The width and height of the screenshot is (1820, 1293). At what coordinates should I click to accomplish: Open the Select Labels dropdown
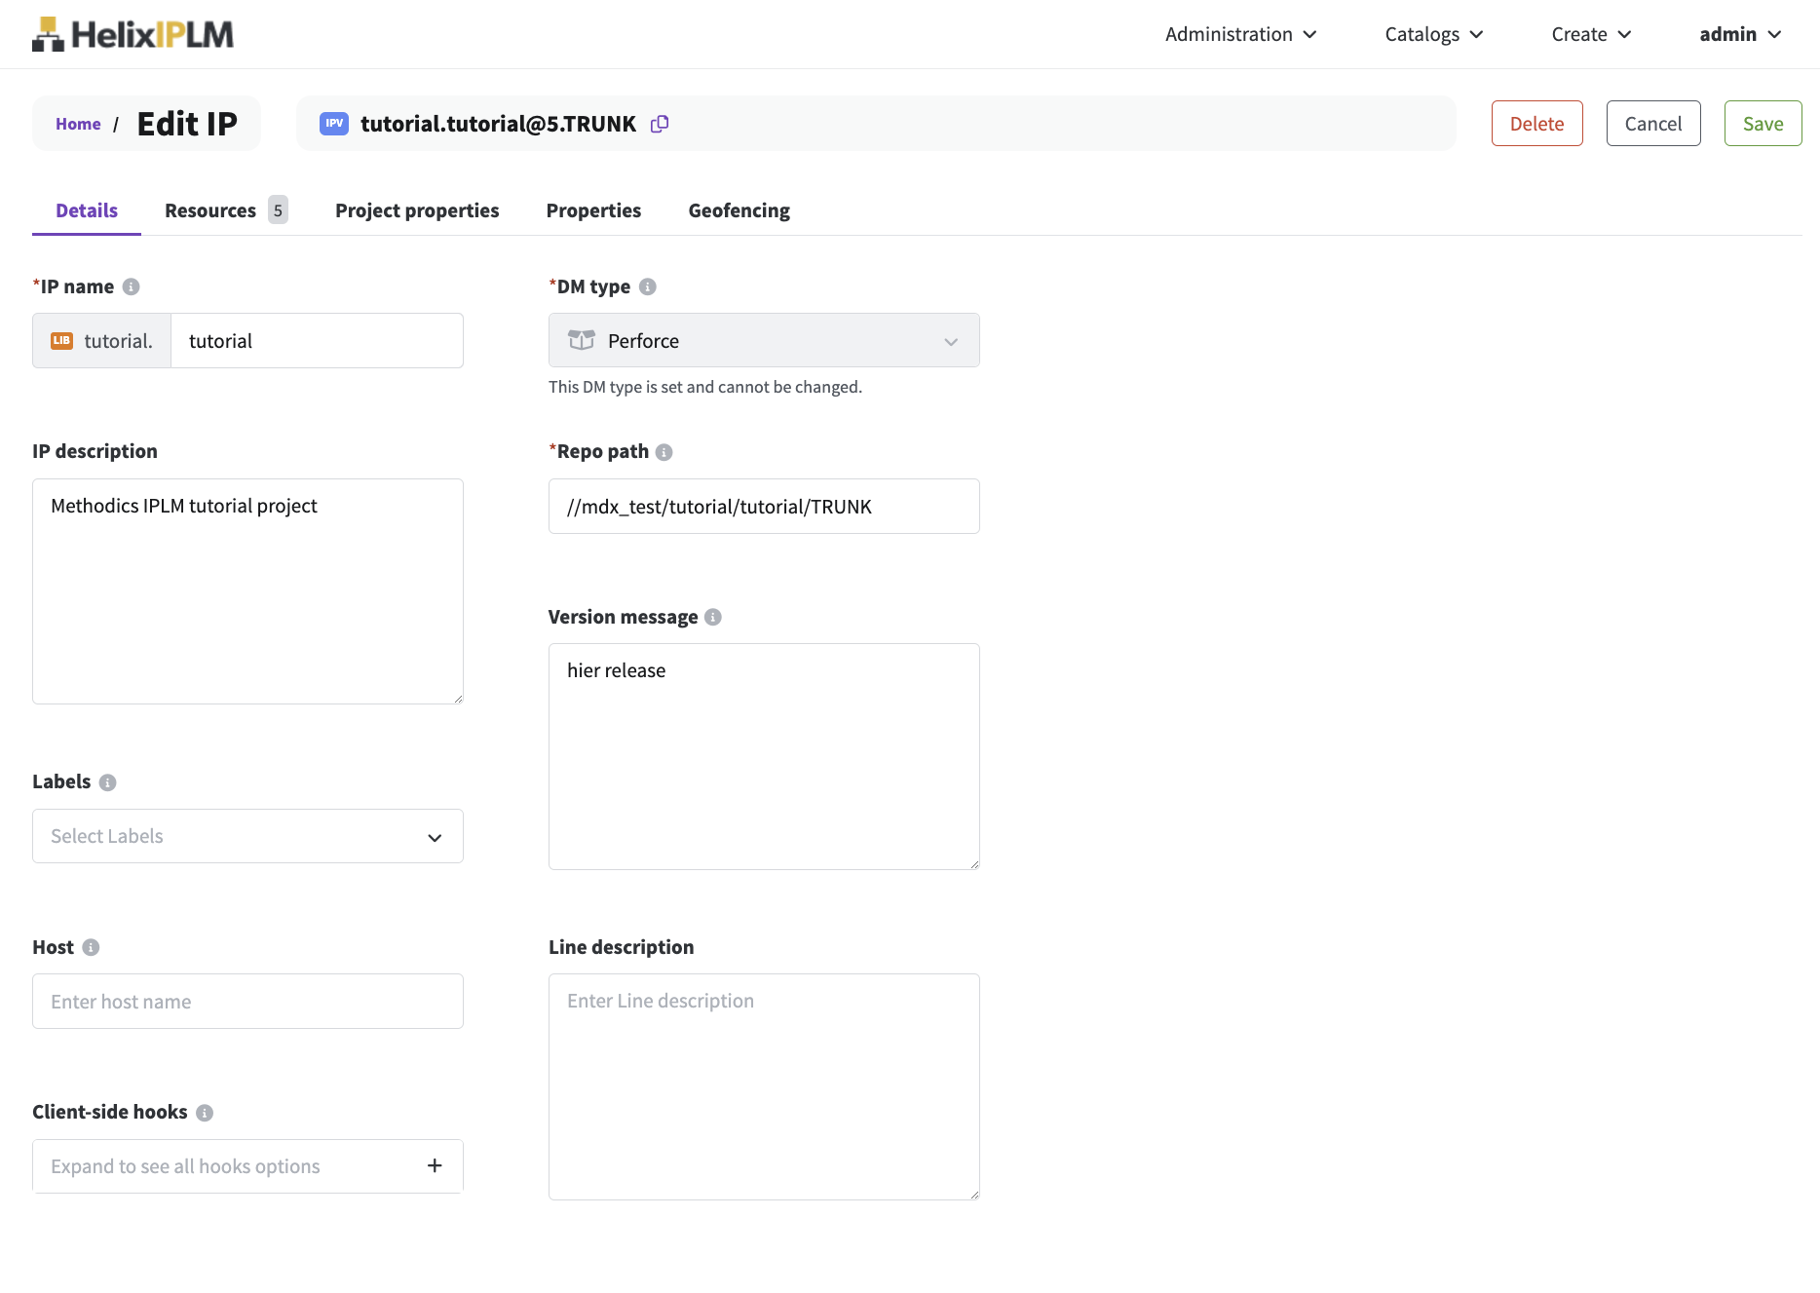point(247,836)
